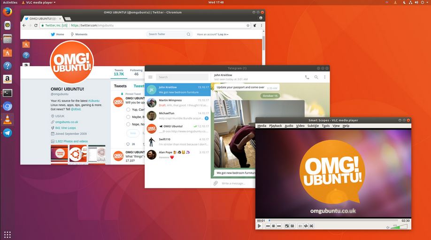
Task: Show VLC extended settings panel
Action: pyautogui.click(x=292, y=226)
